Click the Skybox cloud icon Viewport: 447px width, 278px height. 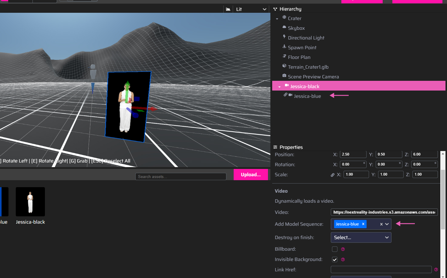point(284,27)
